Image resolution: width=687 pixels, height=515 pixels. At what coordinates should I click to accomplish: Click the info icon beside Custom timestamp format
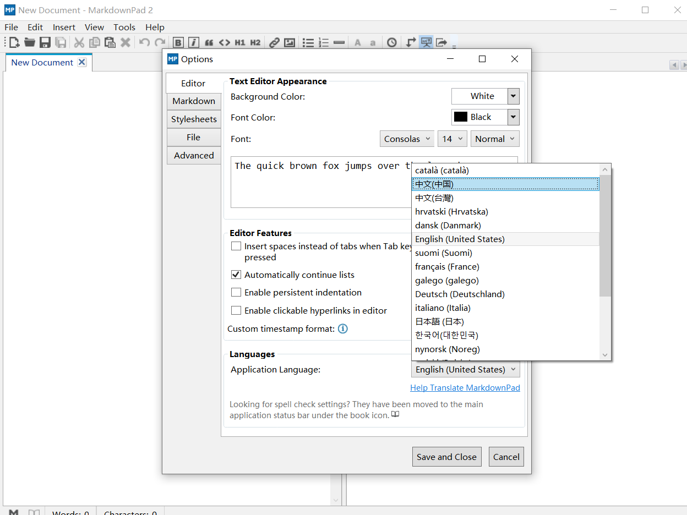pyautogui.click(x=342, y=329)
